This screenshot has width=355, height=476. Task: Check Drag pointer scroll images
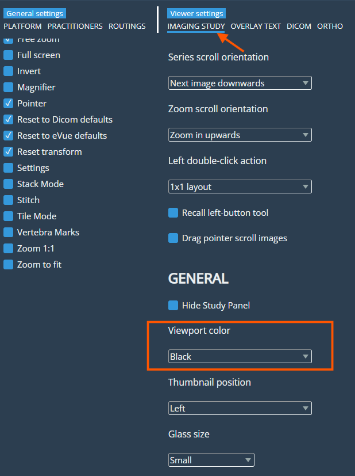click(173, 238)
